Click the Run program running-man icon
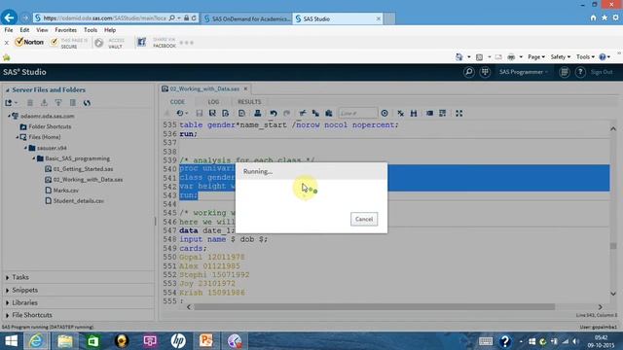Viewport: 623px width, 350px height. coord(166,114)
